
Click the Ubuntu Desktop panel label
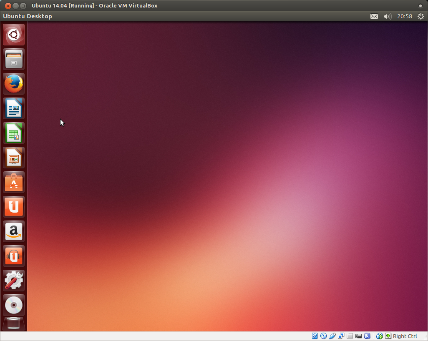(x=28, y=16)
